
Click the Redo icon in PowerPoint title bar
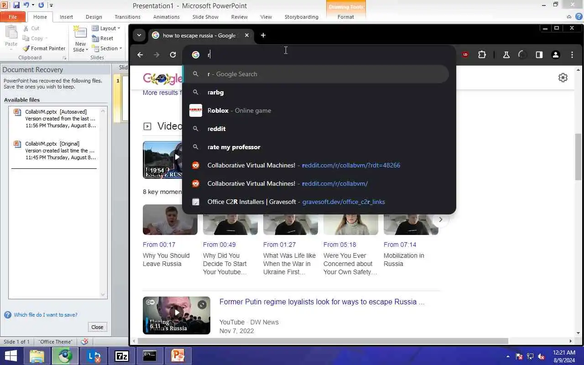click(41, 5)
